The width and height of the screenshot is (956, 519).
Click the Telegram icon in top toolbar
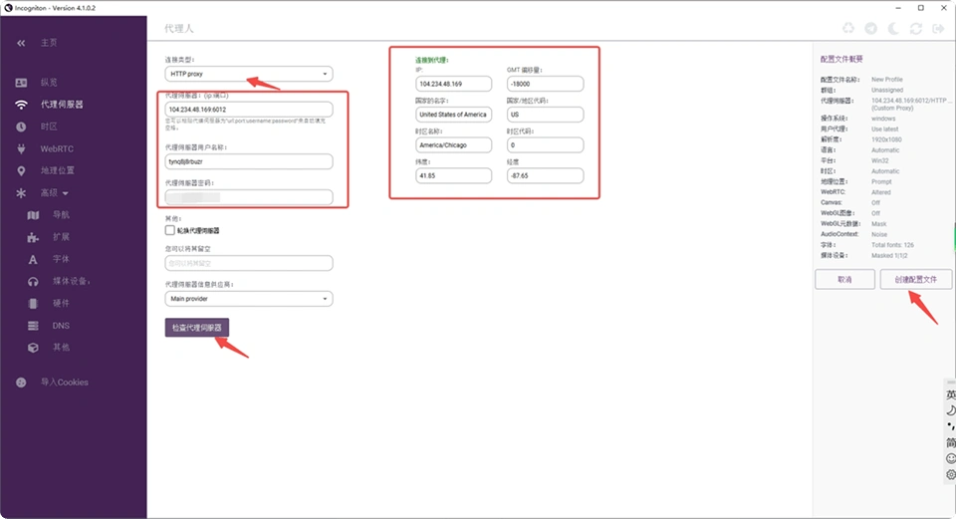click(871, 30)
